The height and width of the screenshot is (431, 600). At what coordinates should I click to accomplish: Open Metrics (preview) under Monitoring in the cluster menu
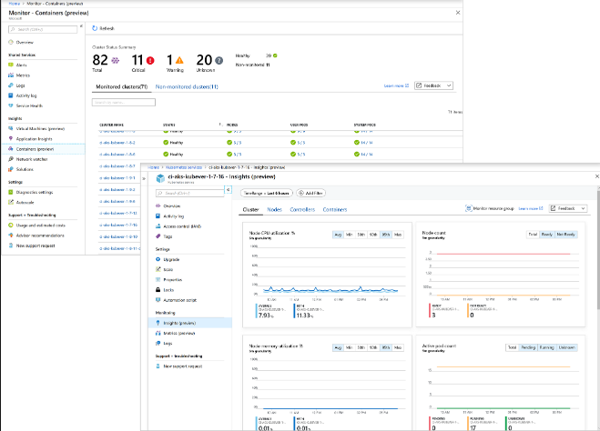[x=179, y=333]
